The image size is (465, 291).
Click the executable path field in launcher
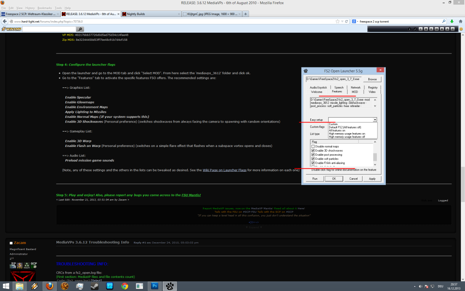coord(334,79)
